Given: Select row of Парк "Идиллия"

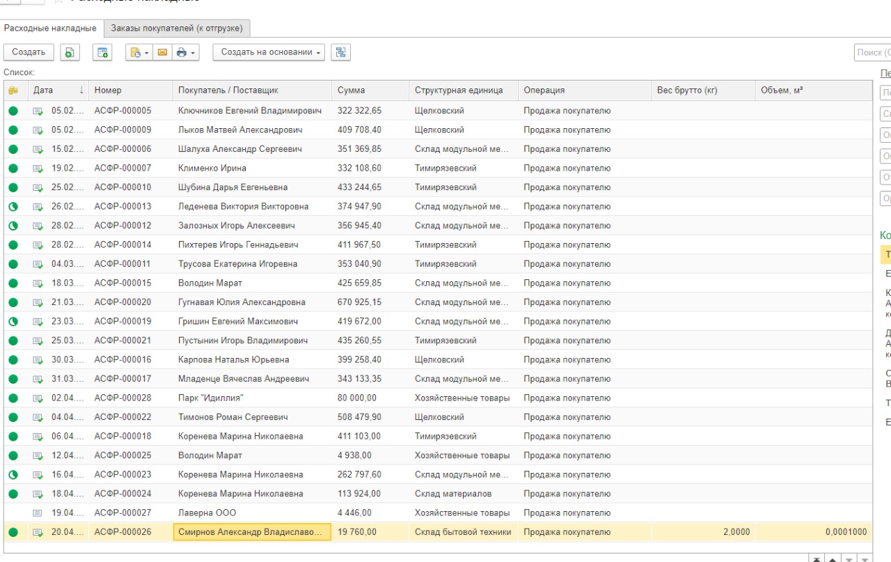Looking at the screenshot, I should click(x=210, y=398).
